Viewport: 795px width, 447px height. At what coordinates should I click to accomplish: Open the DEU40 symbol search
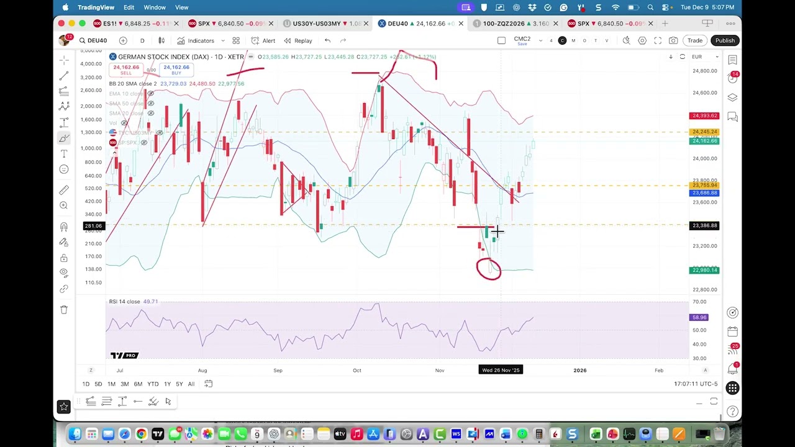coord(92,40)
